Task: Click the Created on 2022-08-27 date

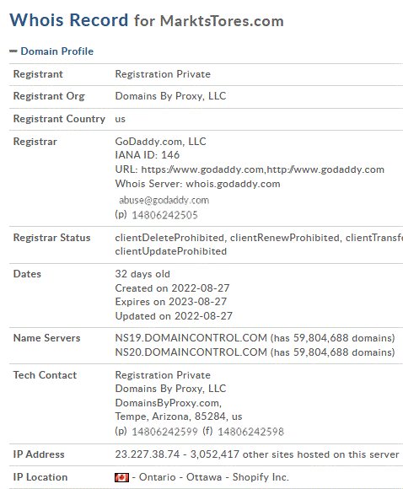Action: 172,288
